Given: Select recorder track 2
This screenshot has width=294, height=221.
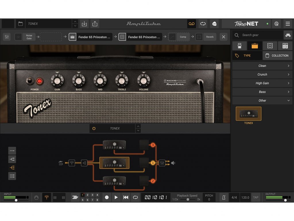Looking at the screenshot, I should [x=87, y=195].
